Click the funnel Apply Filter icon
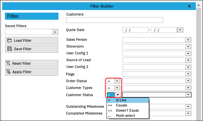This screenshot has width=203, height=121. click(x=8, y=72)
